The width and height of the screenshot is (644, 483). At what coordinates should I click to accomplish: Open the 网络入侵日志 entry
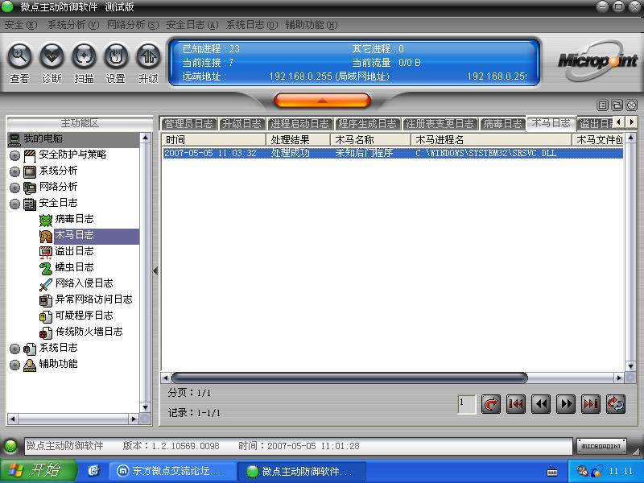click(85, 283)
